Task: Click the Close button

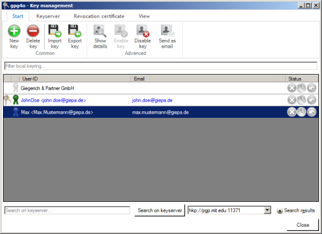Action: (x=303, y=225)
